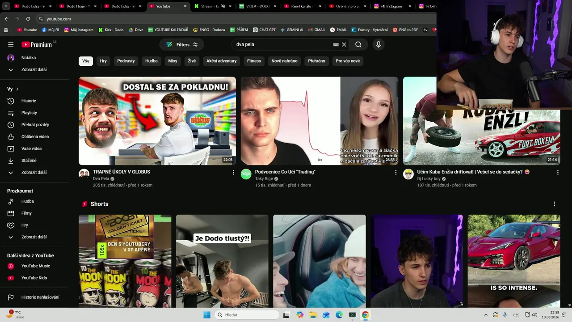Open 'Přehrát později' watch later
Viewport: 572px width, 322px height.
point(36,125)
